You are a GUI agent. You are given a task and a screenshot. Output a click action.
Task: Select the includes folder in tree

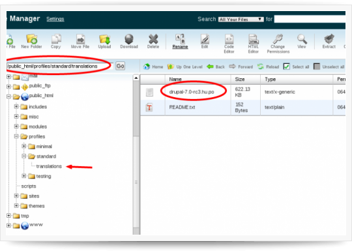(x=38, y=107)
